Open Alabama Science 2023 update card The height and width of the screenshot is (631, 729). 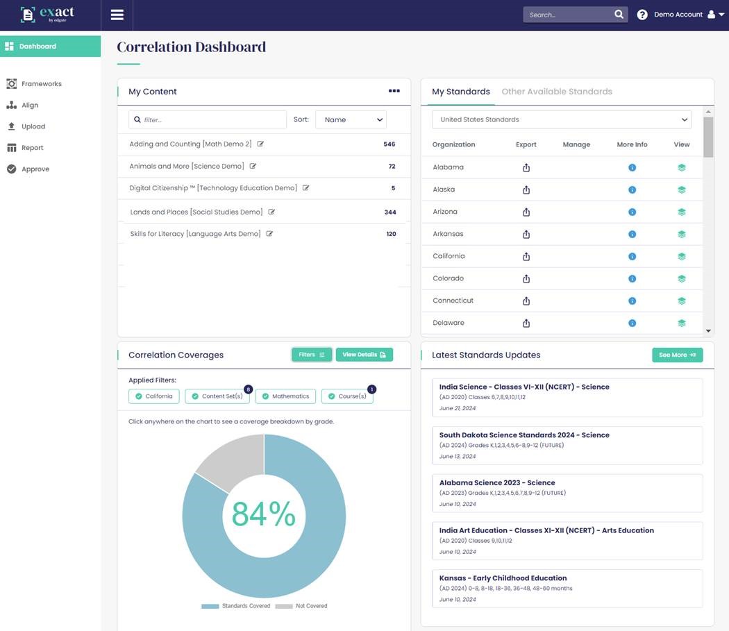tap(567, 494)
